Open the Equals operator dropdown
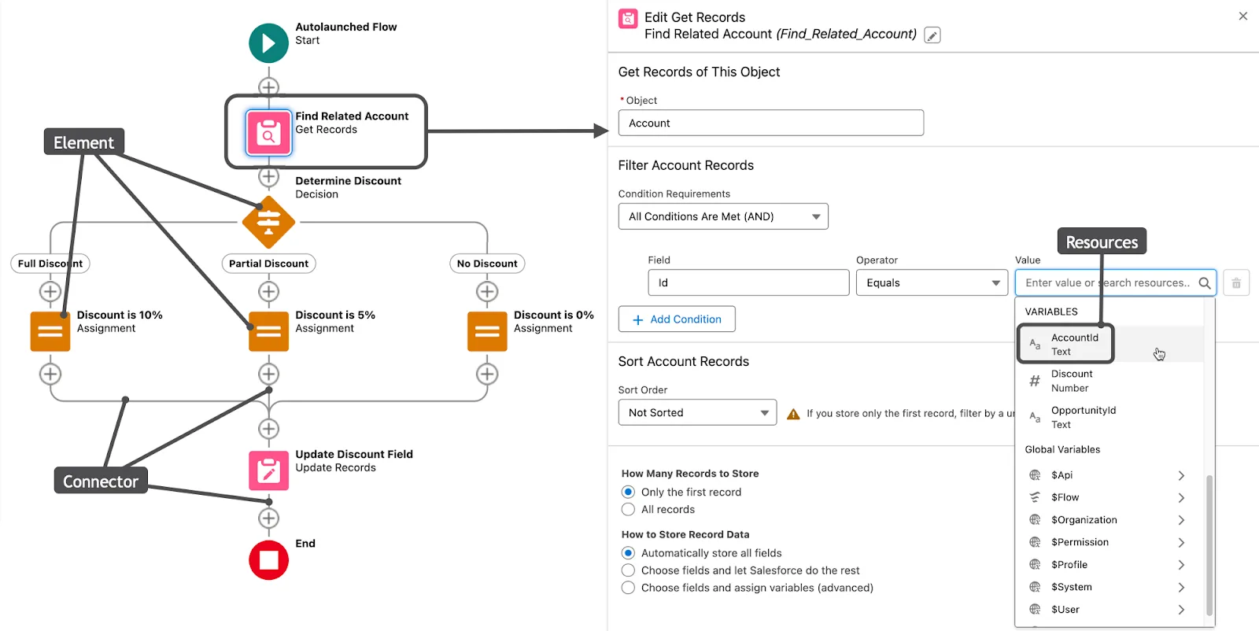1259x631 pixels. (x=932, y=282)
